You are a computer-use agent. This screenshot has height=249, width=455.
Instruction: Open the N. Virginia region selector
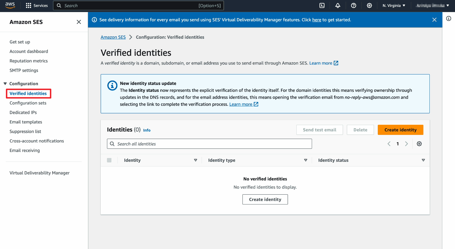click(x=393, y=5)
